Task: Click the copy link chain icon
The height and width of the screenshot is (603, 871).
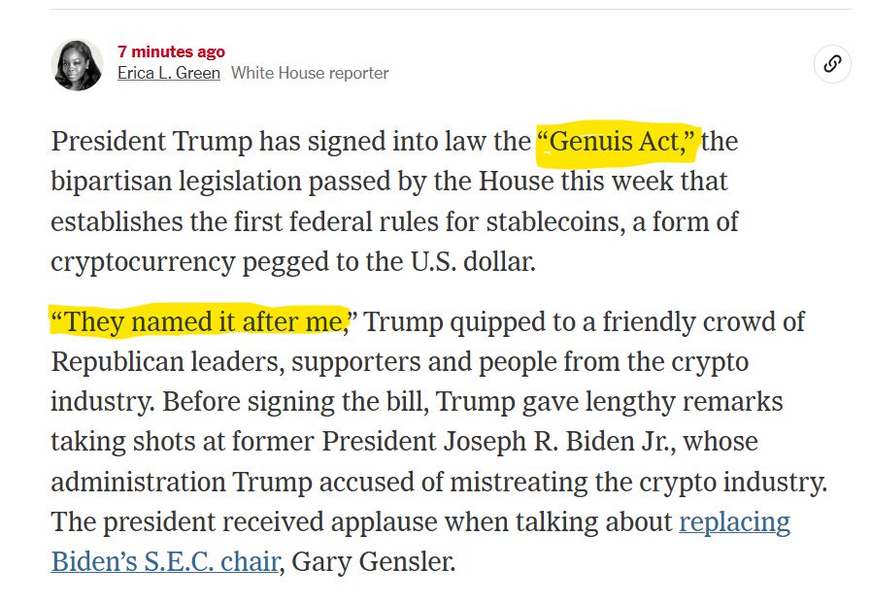Action: tap(832, 64)
